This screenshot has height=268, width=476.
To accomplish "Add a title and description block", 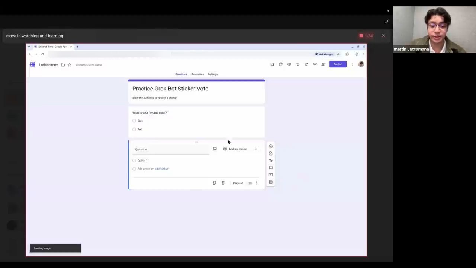I will tap(271, 160).
